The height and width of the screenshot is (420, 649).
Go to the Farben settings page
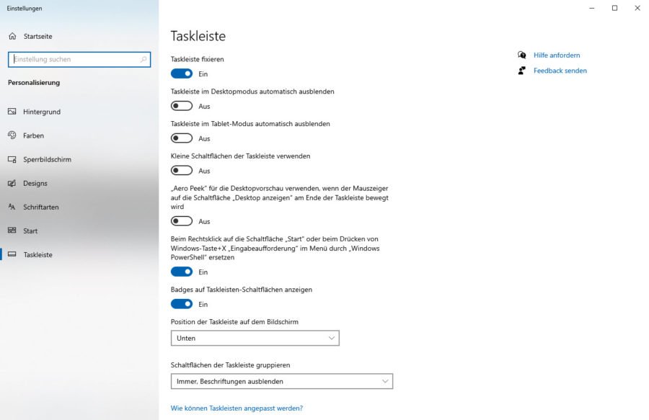[x=35, y=135]
